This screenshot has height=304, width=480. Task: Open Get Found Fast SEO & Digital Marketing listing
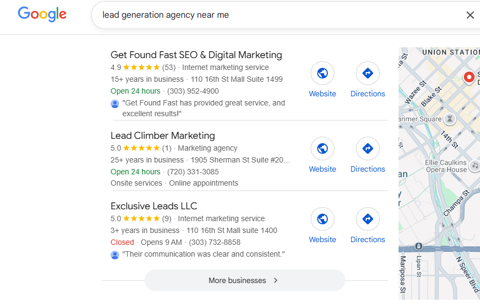pyautogui.click(x=196, y=55)
